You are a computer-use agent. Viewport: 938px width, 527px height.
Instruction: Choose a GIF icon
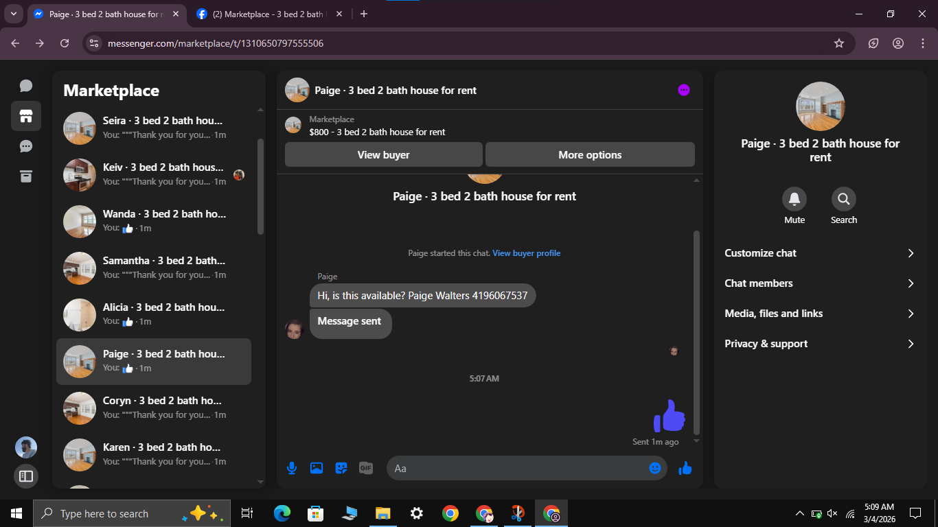[366, 468]
